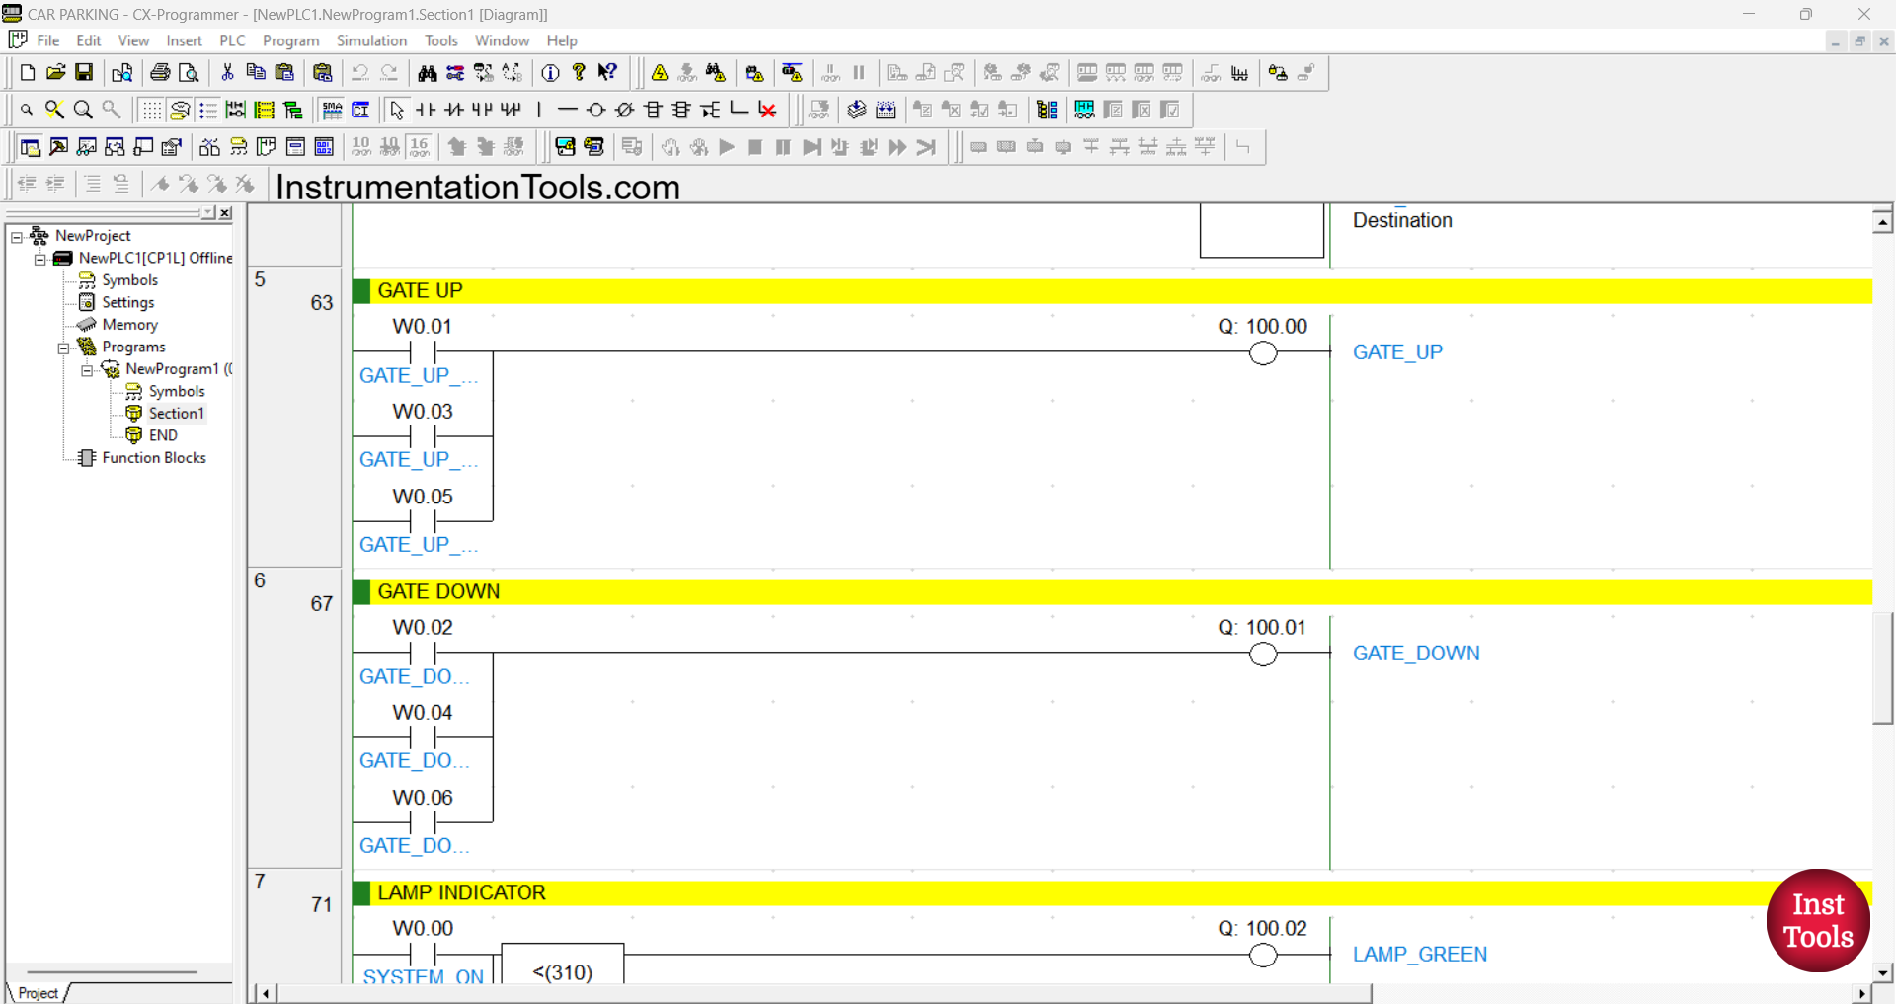Collapse the NewProgram1 tree node

87,370
